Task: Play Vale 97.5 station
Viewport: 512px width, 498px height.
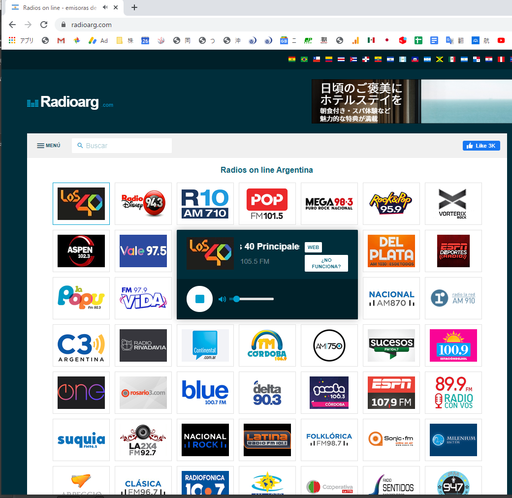Action: [x=143, y=251]
